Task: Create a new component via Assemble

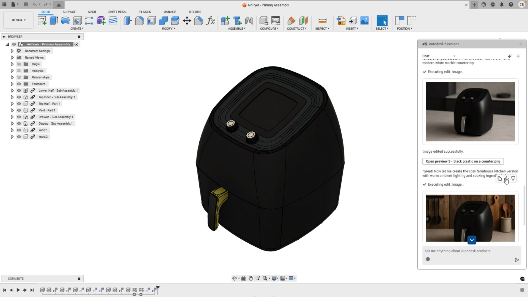Action: pos(226,21)
